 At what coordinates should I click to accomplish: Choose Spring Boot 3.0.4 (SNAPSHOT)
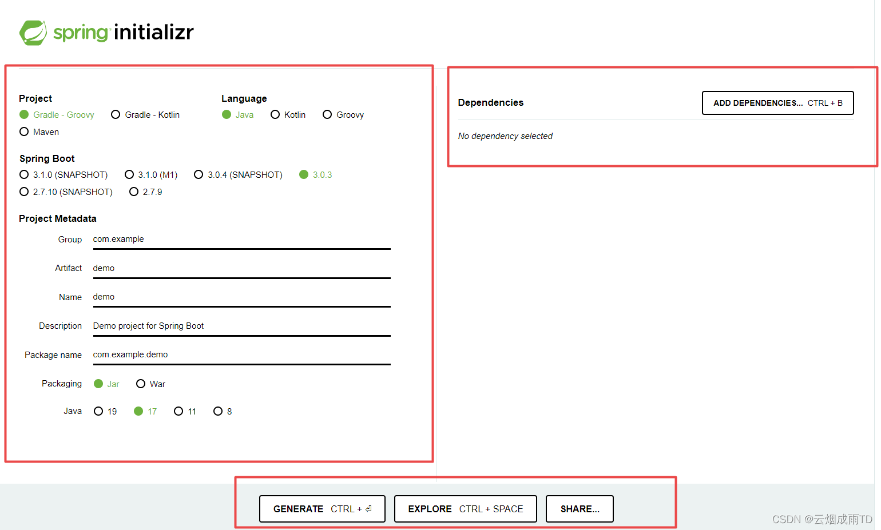tap(238, 175)
